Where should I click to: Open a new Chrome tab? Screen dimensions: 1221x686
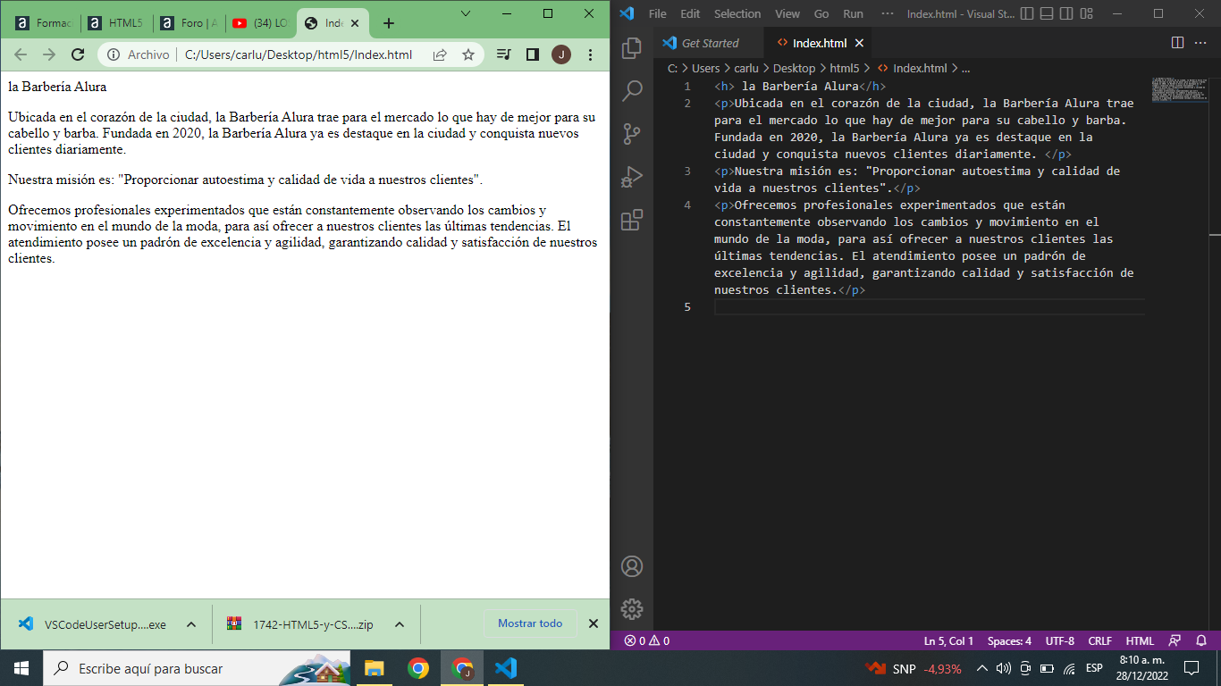(x=388, y=23)
